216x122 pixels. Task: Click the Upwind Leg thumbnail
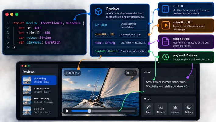point(27,80)
